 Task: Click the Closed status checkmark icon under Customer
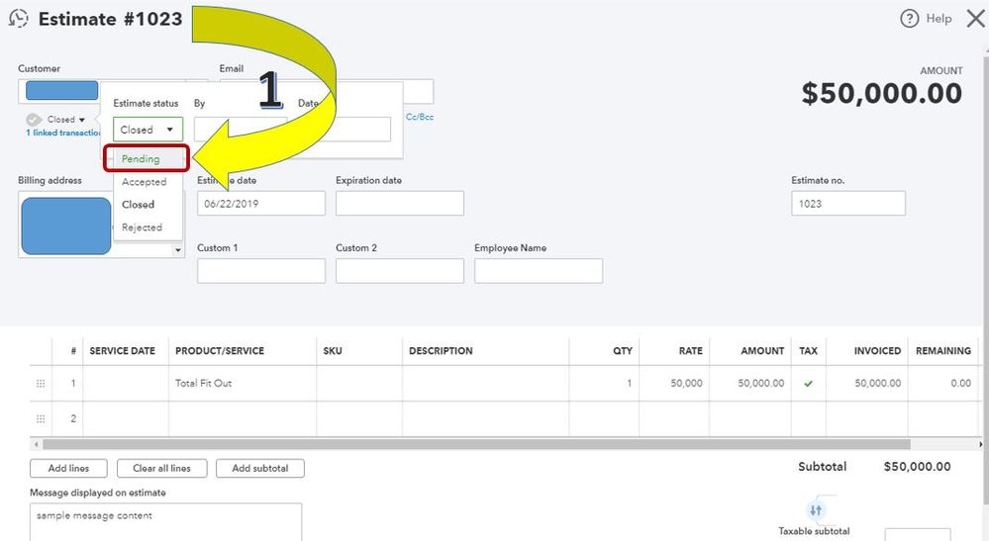click(34, 119)
